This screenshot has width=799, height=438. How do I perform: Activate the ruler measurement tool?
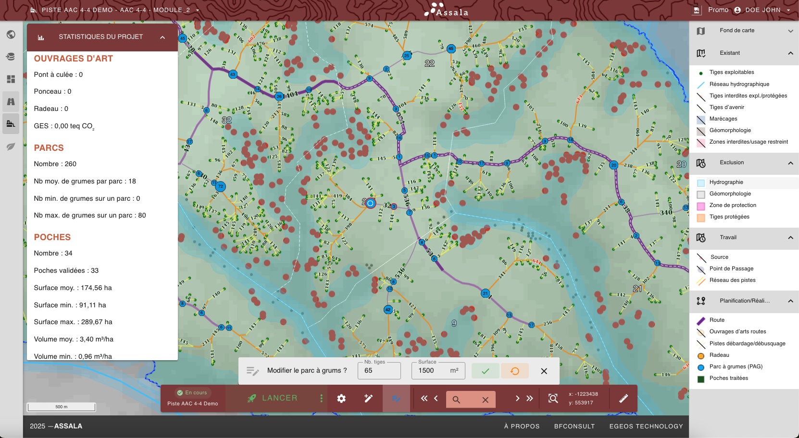(623, 399)
